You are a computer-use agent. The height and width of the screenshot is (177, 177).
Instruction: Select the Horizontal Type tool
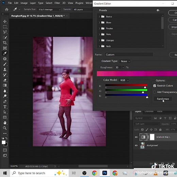coord(5,107)
